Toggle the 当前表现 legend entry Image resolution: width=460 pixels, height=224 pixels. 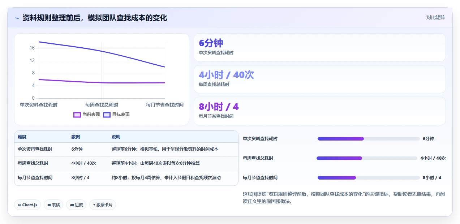pyautogui.click(x=87, y=115)
